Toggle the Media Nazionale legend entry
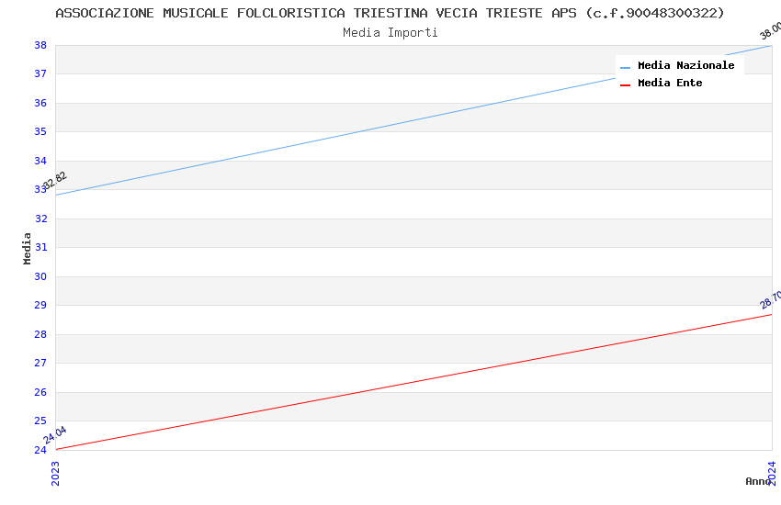Screen dimensions: 781x505 pyautogui.click(x=685, y=66)
